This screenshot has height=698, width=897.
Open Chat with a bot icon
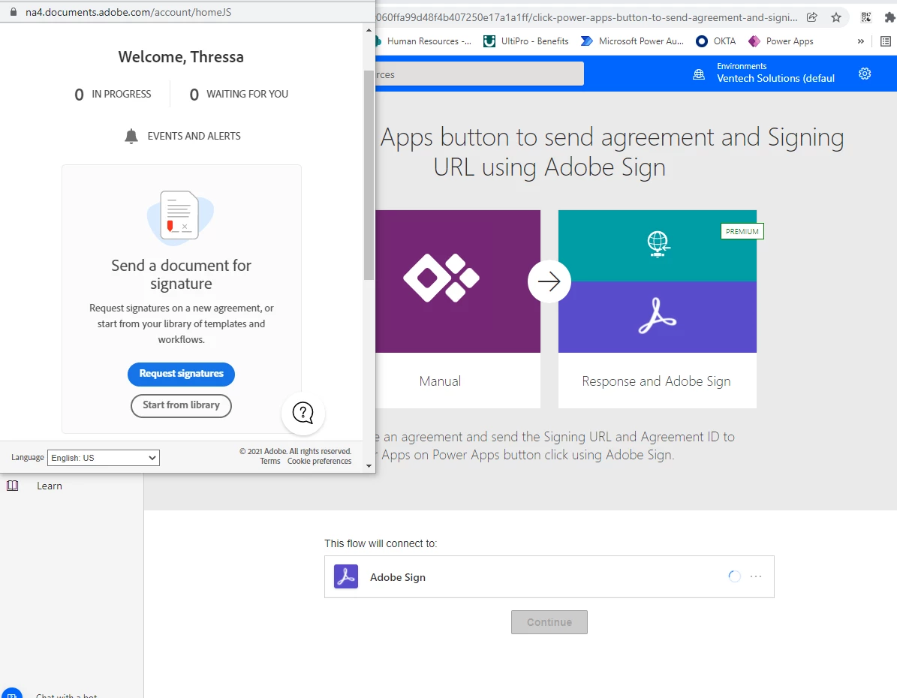pyautogui.click(x=11, y=693)
